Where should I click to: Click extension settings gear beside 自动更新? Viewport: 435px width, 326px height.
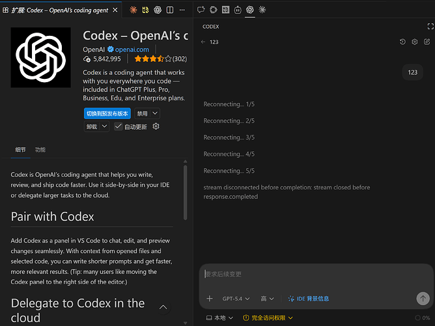(x=156, y=126)
